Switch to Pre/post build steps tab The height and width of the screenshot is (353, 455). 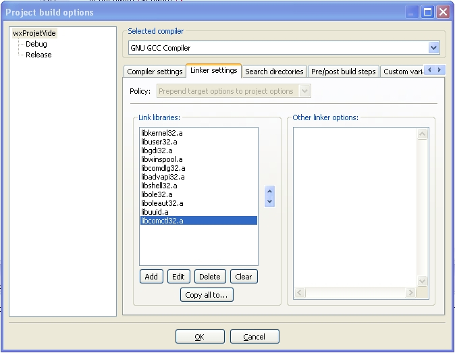point(343,72)
